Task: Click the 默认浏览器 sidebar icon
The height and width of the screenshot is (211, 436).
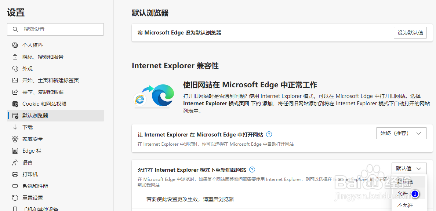Action: (15, 116)
